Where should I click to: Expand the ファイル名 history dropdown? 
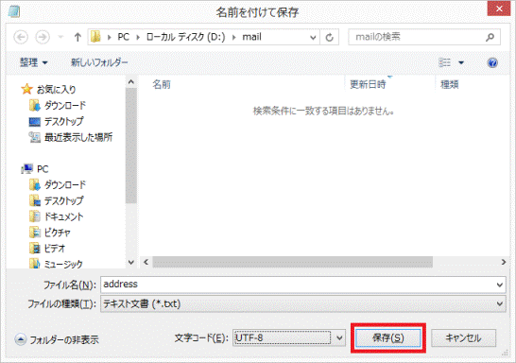tap(500, 285)
